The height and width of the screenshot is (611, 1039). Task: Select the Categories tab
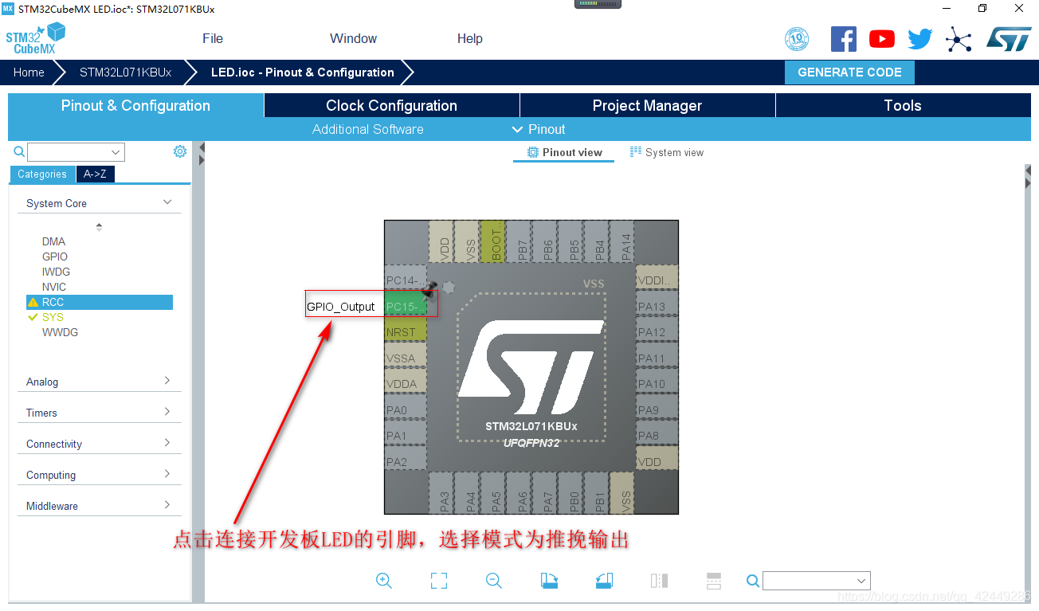(x=42, y=174)
